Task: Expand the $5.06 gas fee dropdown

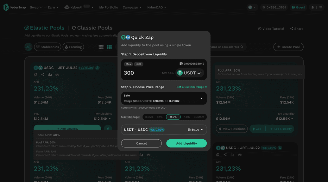Action: coord(195,130)
